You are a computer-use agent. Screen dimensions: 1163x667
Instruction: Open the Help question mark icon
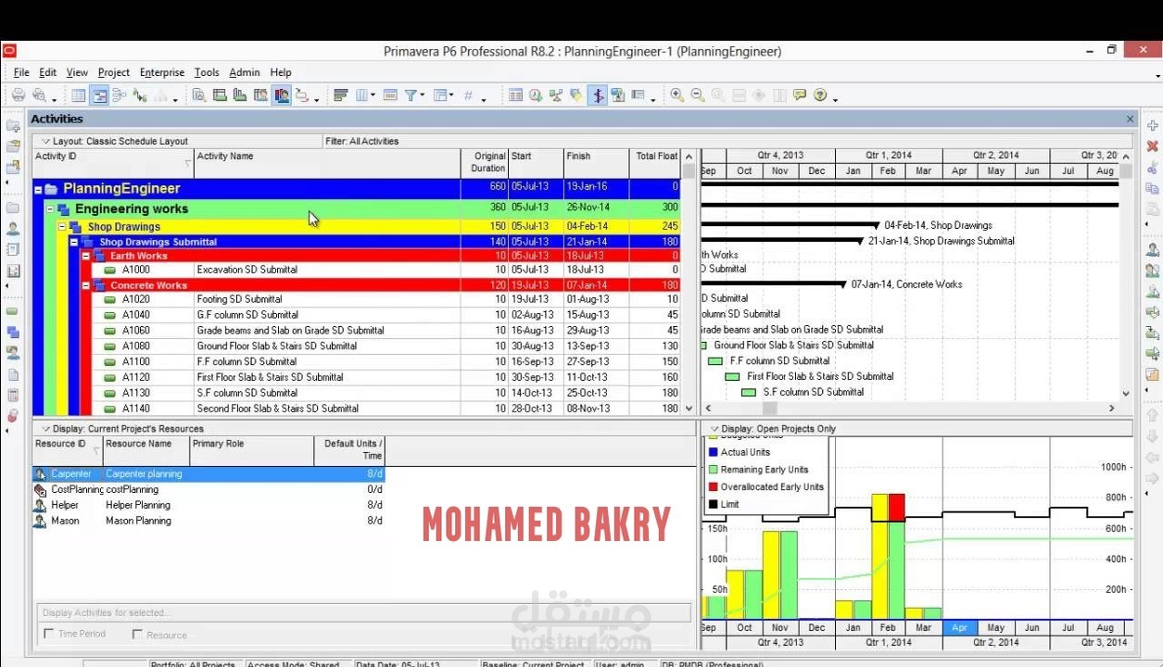(820, 94)
